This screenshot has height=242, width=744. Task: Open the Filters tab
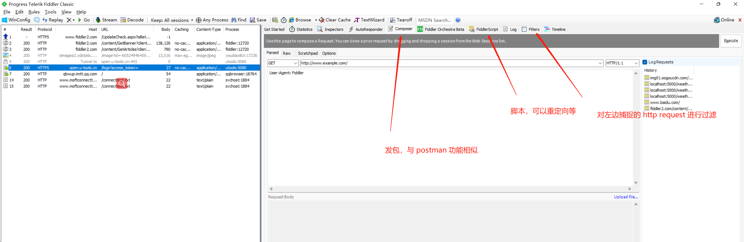(531, 29)
